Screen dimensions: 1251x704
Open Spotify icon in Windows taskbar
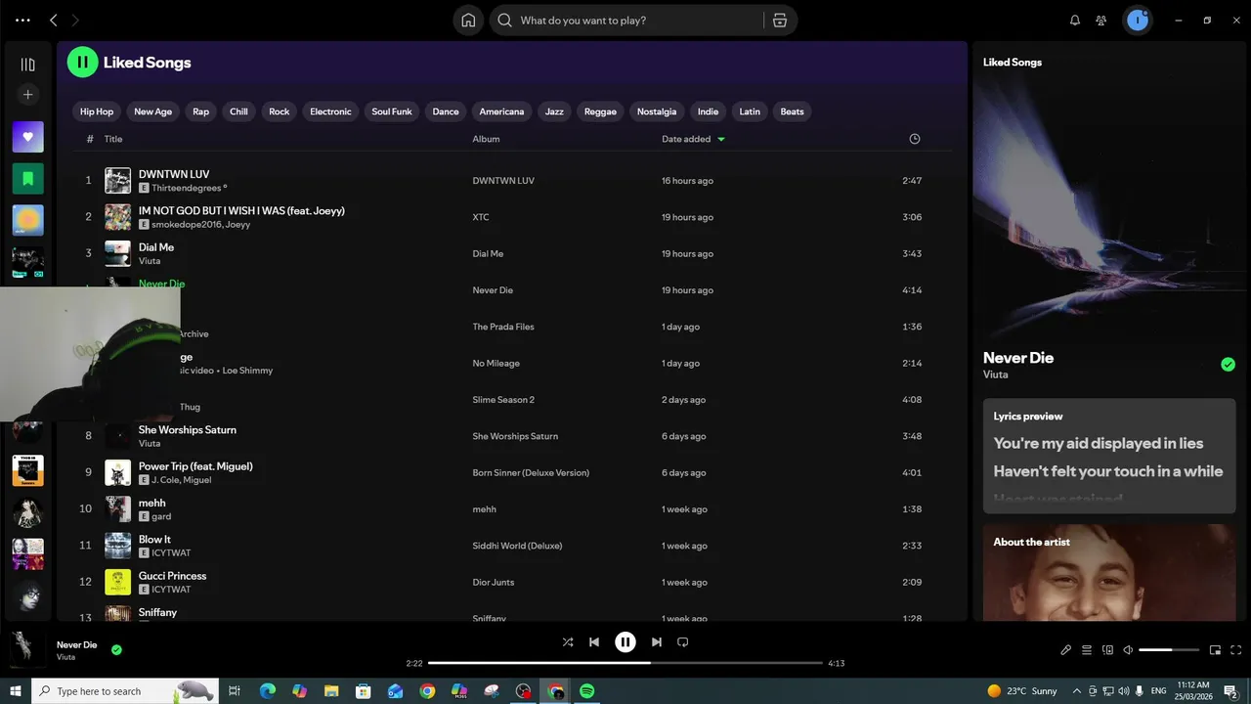[x=587, y=691]
